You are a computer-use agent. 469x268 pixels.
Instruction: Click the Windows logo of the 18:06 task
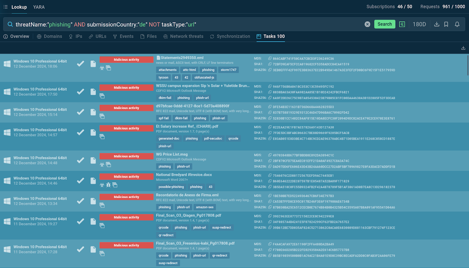pyautogui.click(x=7, y=64)
